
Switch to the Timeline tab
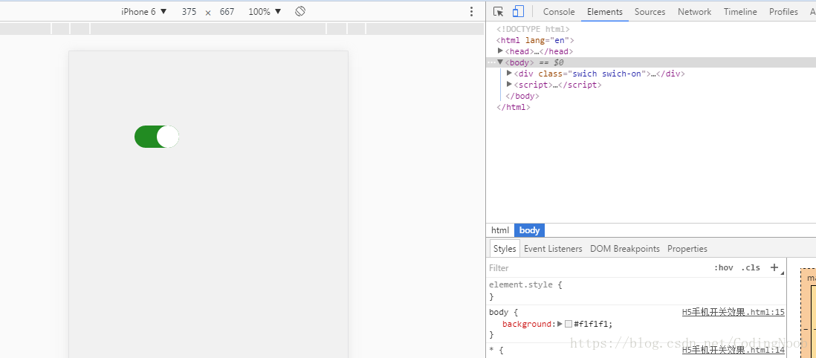click(x=740, y=11)
